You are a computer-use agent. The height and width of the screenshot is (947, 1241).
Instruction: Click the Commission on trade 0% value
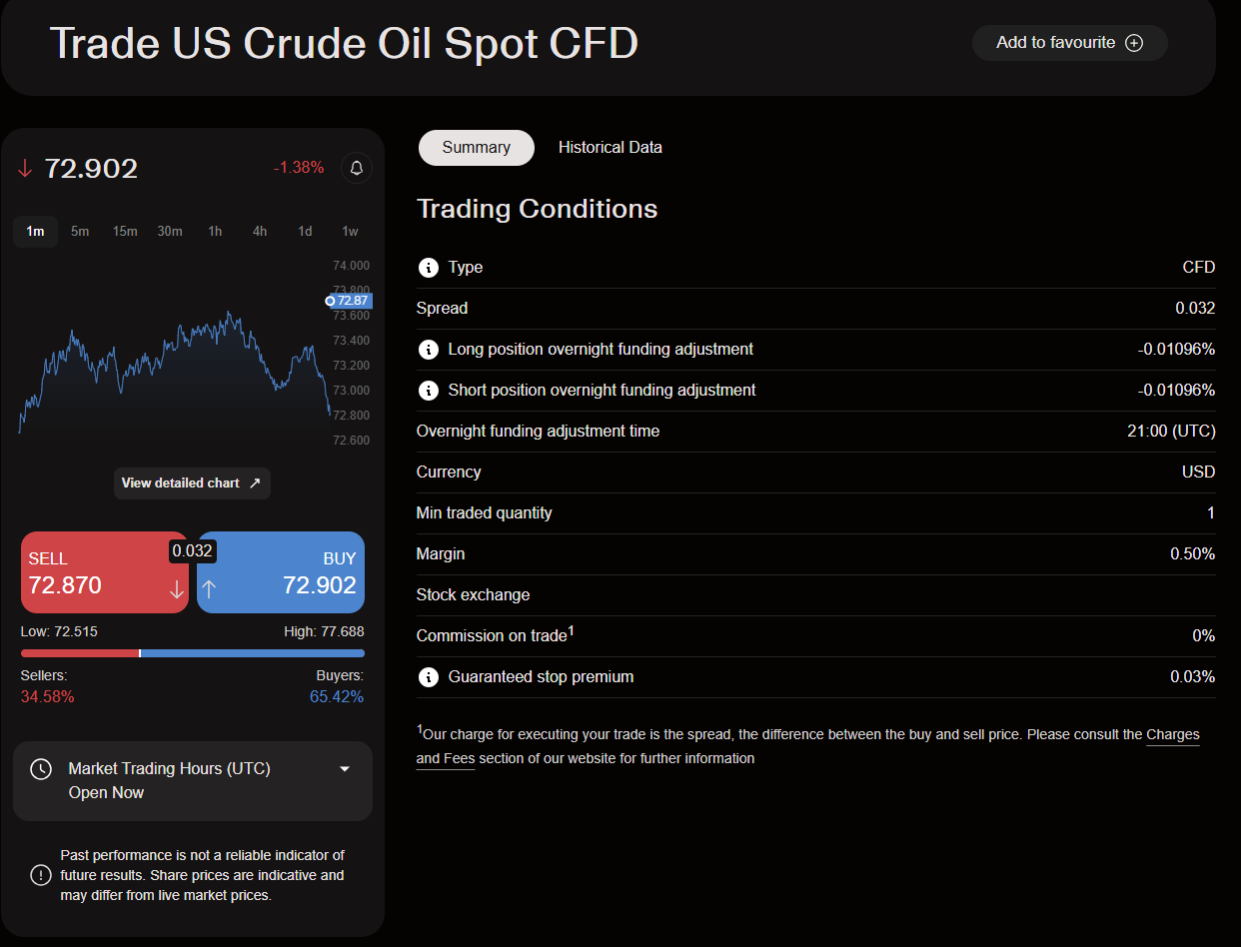1204,636
